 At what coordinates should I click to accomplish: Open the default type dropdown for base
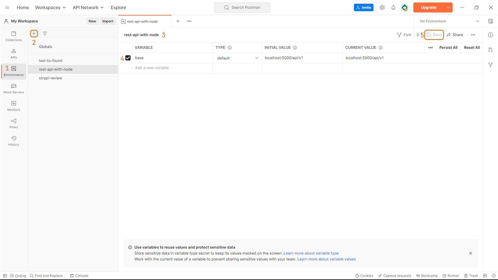[x=237, y=58]
